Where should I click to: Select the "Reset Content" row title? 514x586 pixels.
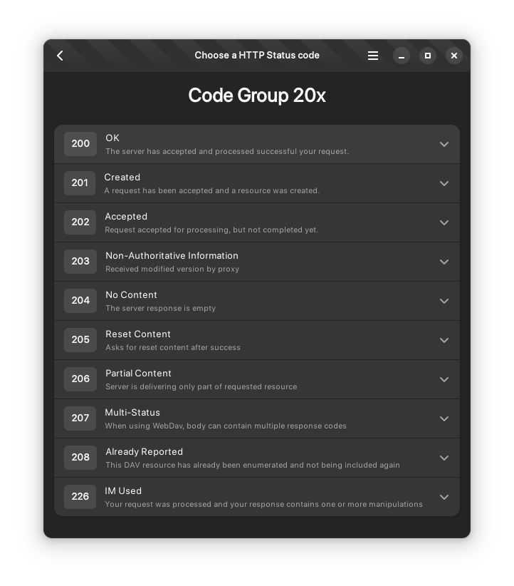pos(137,334)
